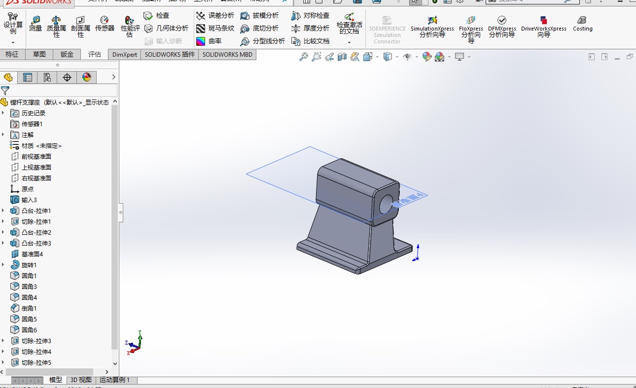Screen dimensions: 636x388
Task: Open 几何体分析 geometry analysis
Action: [166, 29]
